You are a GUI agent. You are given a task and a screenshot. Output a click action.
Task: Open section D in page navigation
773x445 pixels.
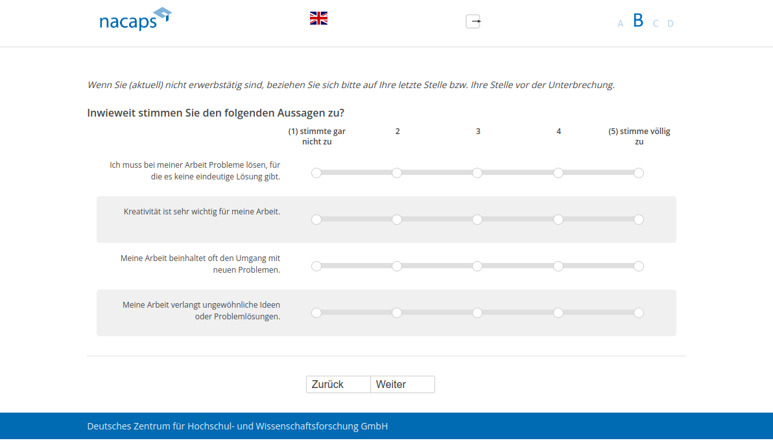(x=671, y=24)
